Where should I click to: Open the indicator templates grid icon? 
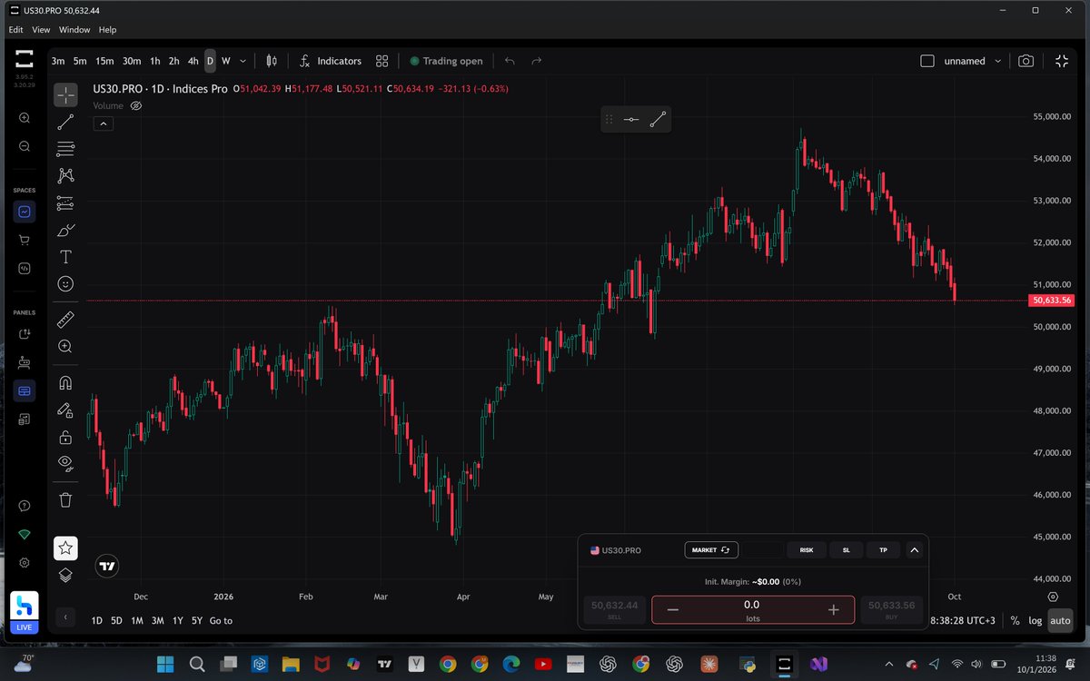[x=382, y=61]
